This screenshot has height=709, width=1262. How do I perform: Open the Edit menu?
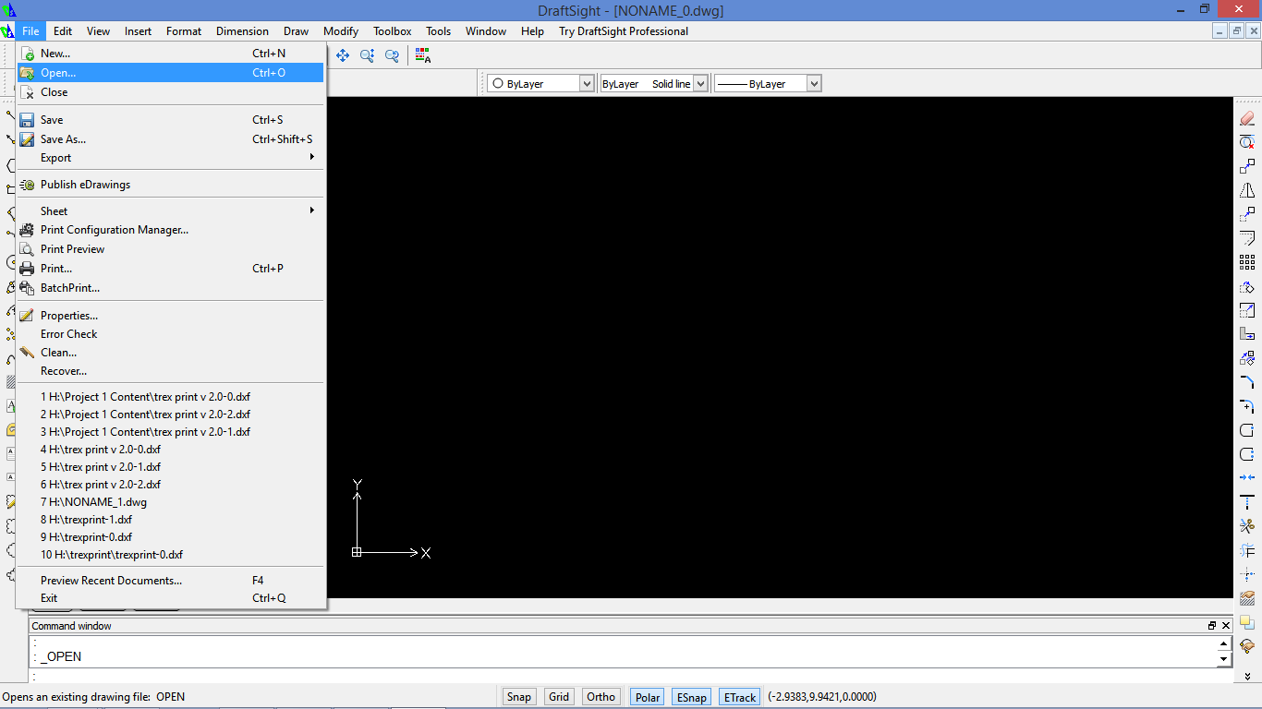(63, 31)
